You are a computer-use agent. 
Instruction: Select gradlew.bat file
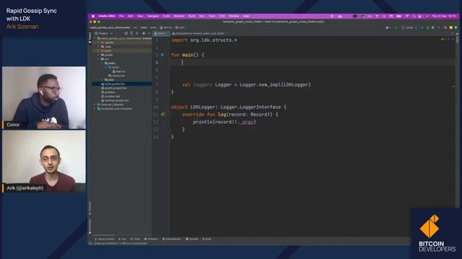pos(110,96)
